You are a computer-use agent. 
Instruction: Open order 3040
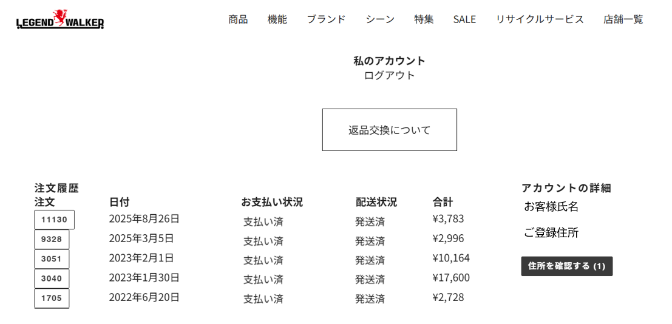click(x=52, y=278)
